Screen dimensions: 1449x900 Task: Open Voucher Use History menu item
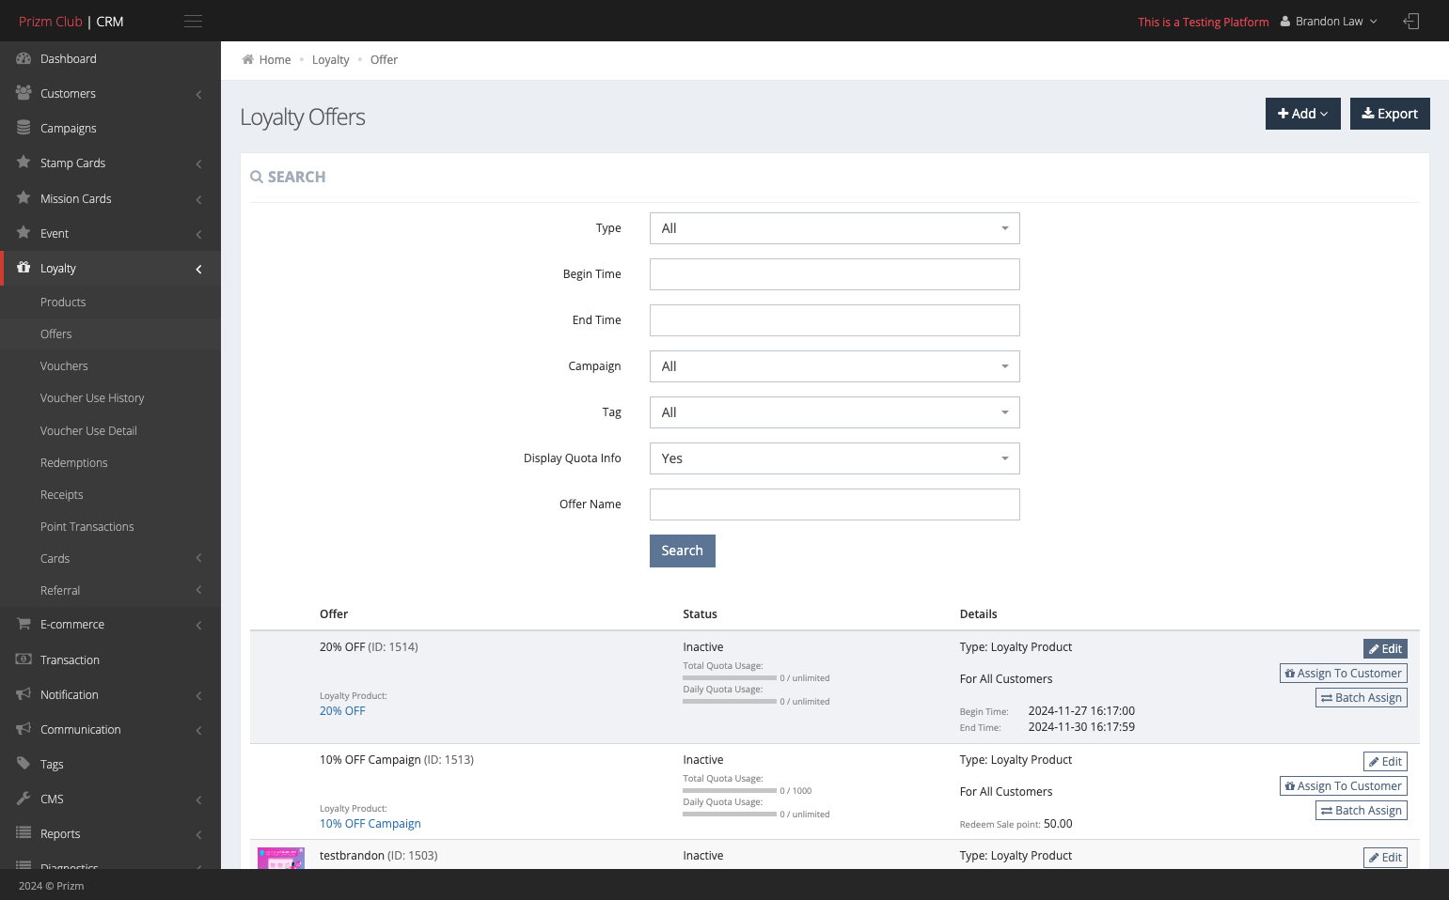click(x=92, y=397)
